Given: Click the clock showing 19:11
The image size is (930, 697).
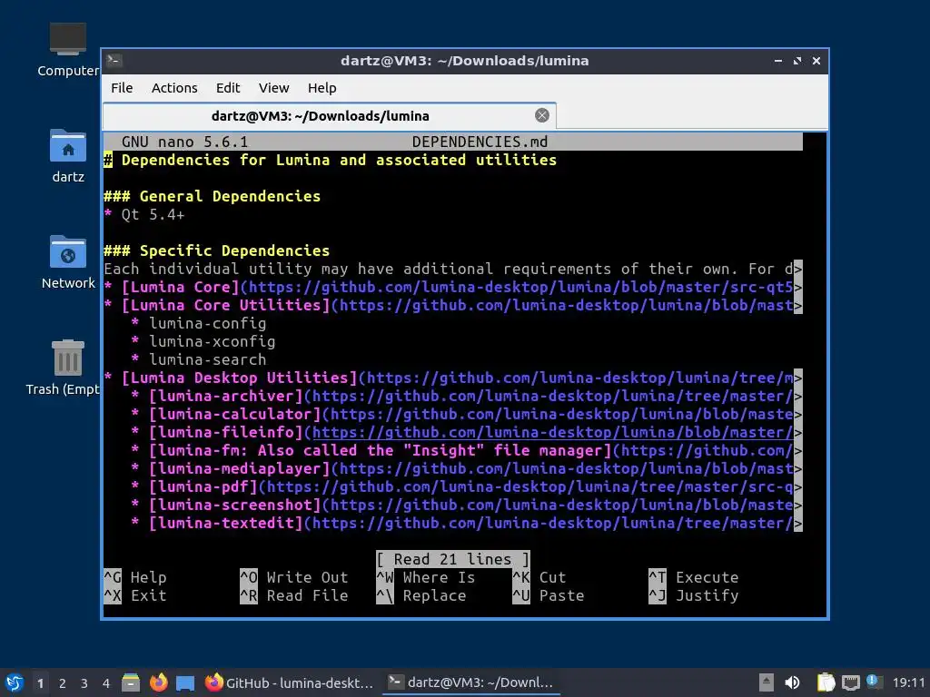Looking at the screenshot, I should 908,682.
